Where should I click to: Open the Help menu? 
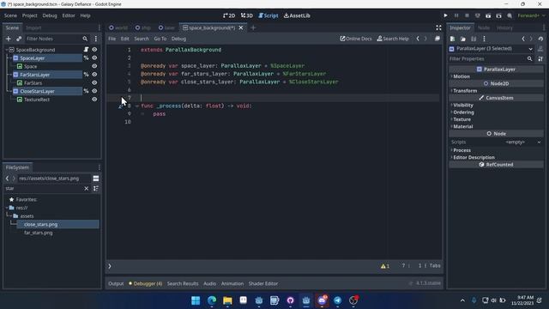pyautogui.click(x=85, y=15)
